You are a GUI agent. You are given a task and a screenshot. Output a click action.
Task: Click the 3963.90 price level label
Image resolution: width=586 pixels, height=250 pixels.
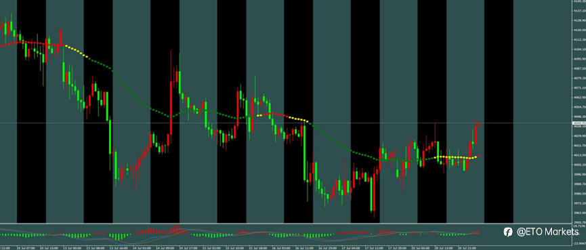click(579, 213)
